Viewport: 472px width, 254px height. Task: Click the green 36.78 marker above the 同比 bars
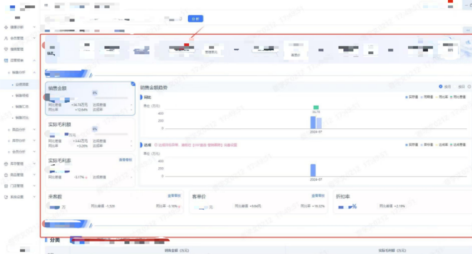316,108
